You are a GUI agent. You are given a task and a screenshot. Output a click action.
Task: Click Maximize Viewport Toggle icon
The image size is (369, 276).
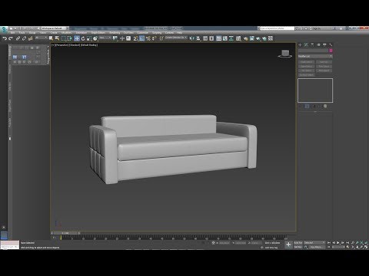(366, 247)
